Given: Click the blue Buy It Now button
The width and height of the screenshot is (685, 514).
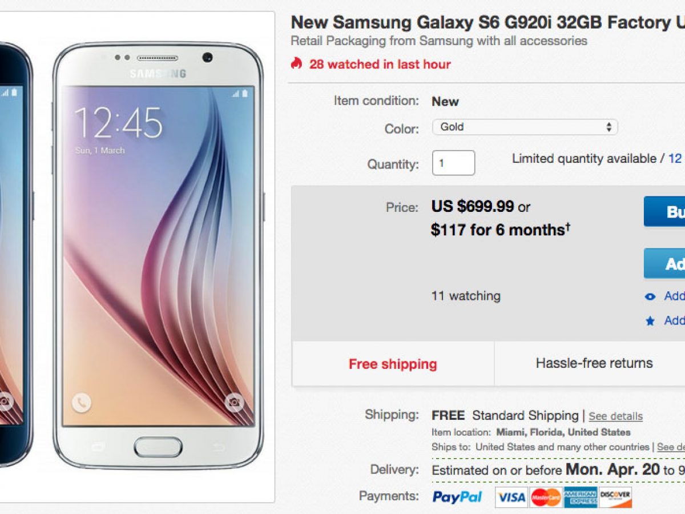Looking at the screenshot, I should tap(664, 212).
